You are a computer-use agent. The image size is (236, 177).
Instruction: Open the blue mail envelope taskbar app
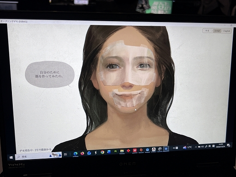point(89,153)
